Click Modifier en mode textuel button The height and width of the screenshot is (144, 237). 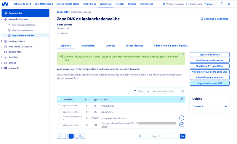coord(210,60)
